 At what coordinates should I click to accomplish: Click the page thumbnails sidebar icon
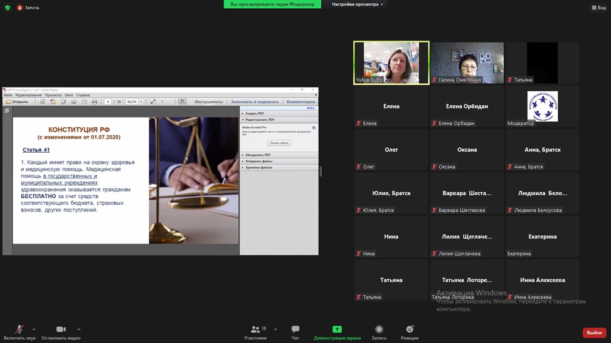pyautogui.click(x=7, y=111)
